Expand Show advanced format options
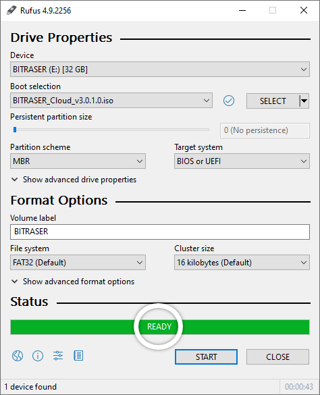The height and width of the screenshot is (395, 320). (x=73, y=282)
